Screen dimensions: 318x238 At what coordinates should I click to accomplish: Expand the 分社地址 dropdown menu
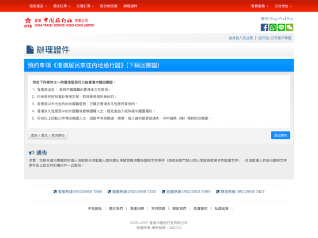point(283,6)
